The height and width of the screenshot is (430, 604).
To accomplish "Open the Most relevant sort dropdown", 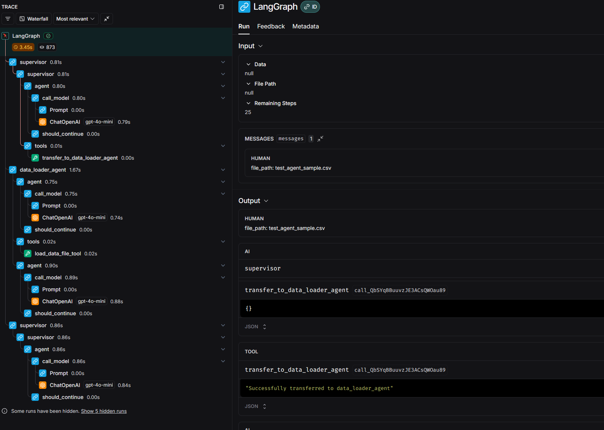I will pyautogui.click(x=76, y=19).
